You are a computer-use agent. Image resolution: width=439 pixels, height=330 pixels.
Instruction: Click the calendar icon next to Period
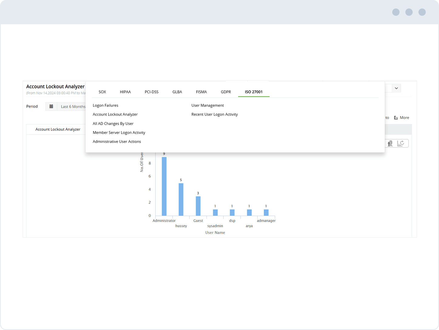[51, 106]
